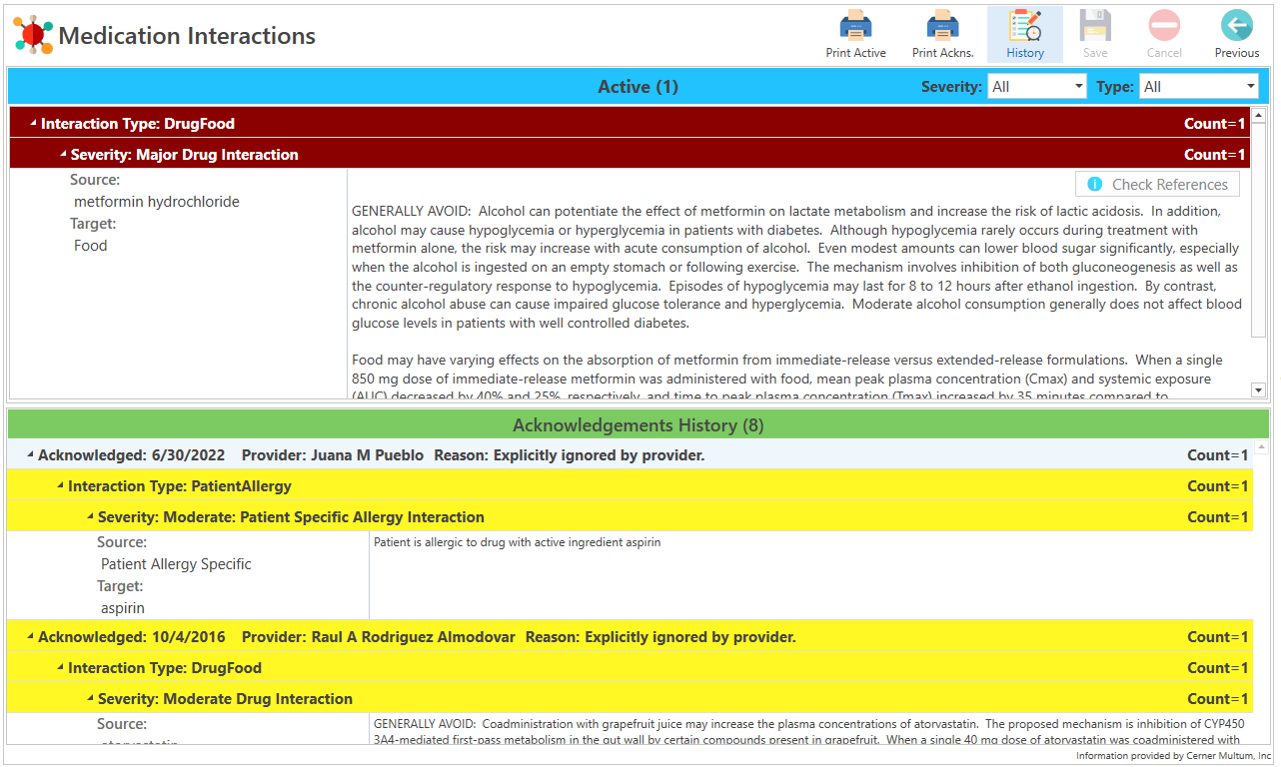Collapse Severity: Moderate Drug Interaction group
Screen dimensions: 1281x767
pyautogui.click(x=91, y=699)
